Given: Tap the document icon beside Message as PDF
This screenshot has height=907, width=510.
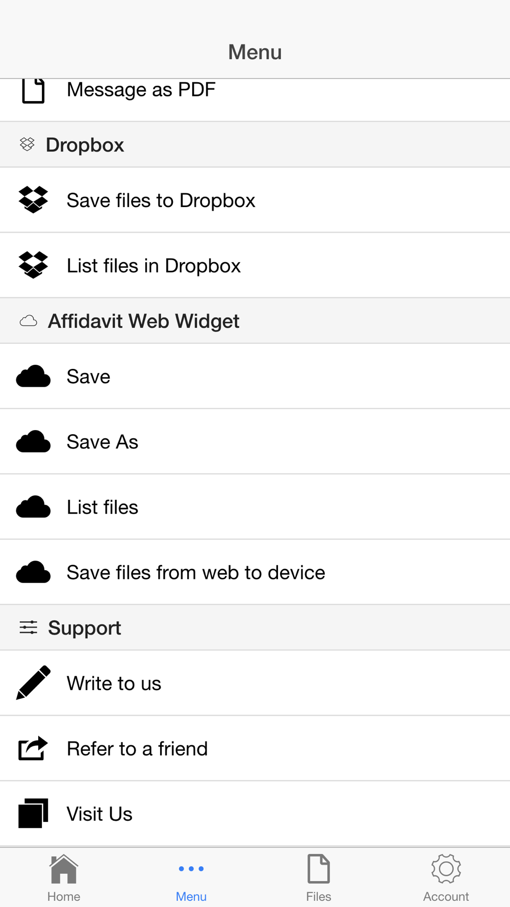Looking at the screenshot, I should [33, 91].
